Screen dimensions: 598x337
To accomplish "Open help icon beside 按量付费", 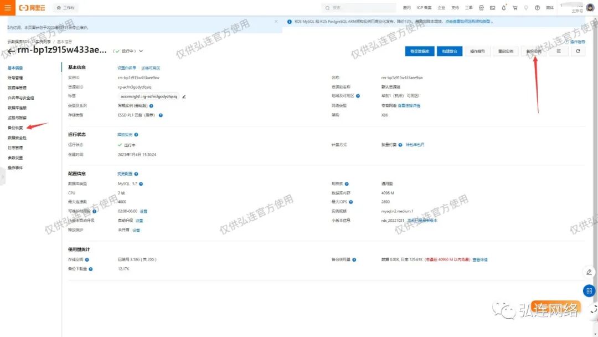I will 400,145.
